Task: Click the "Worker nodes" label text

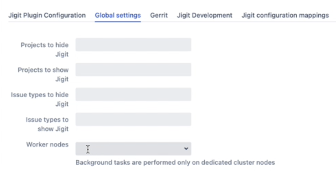Action: tap(47, 145)
